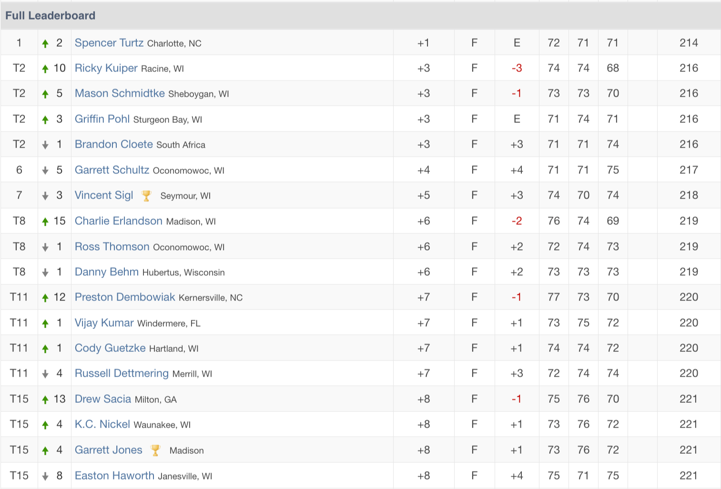
Task: Click the green up arrow for Charlie Erlandson
Action: coord(45,221)
